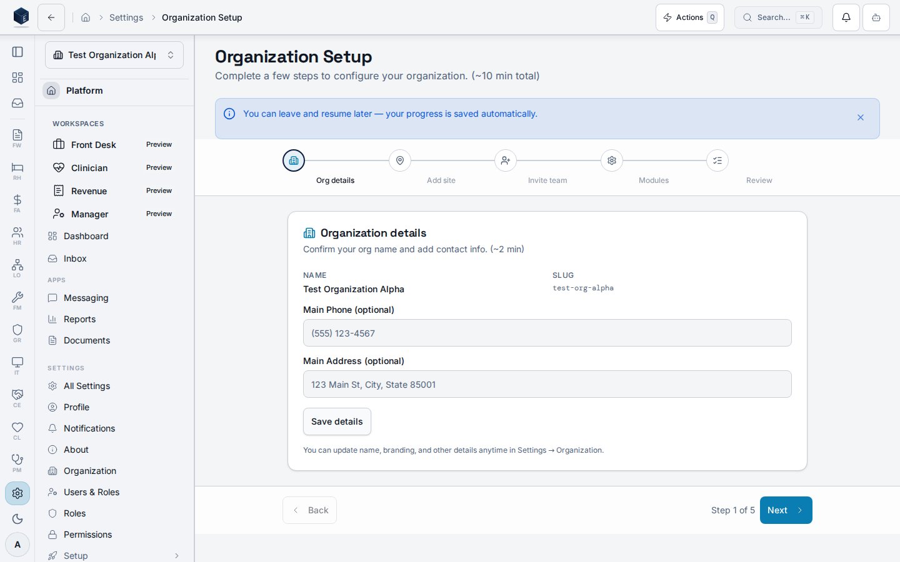900x562 pixels.
Task: Toggle the sidebar panel icon
Action: pyautogui.click(x=17, y=52)
